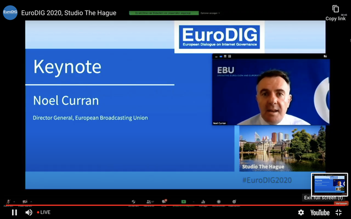Select the third video panel layout icon
The image size is (351, 219).
point(225,56)
